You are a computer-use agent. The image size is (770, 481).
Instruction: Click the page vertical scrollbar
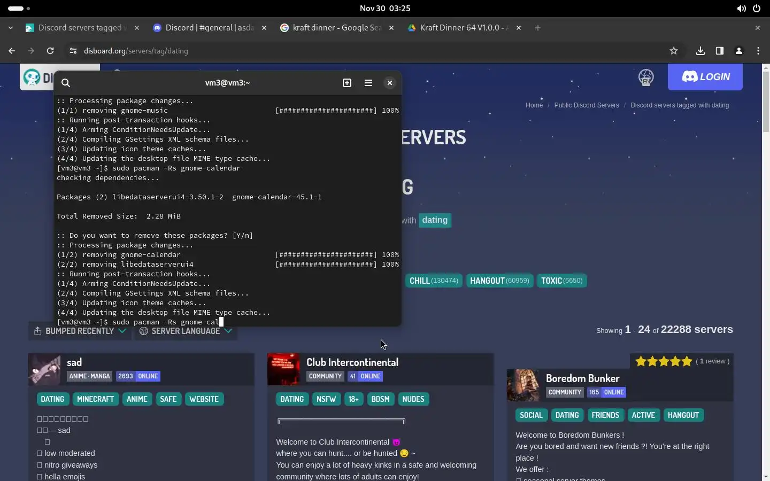(766, 102)
